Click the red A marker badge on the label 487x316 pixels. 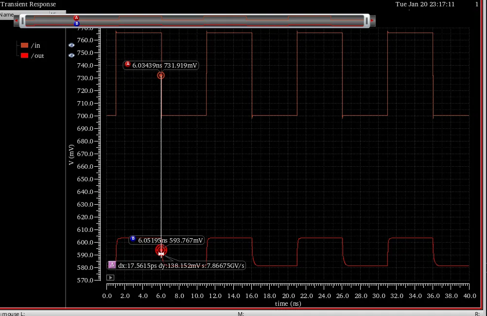(128, 64)
